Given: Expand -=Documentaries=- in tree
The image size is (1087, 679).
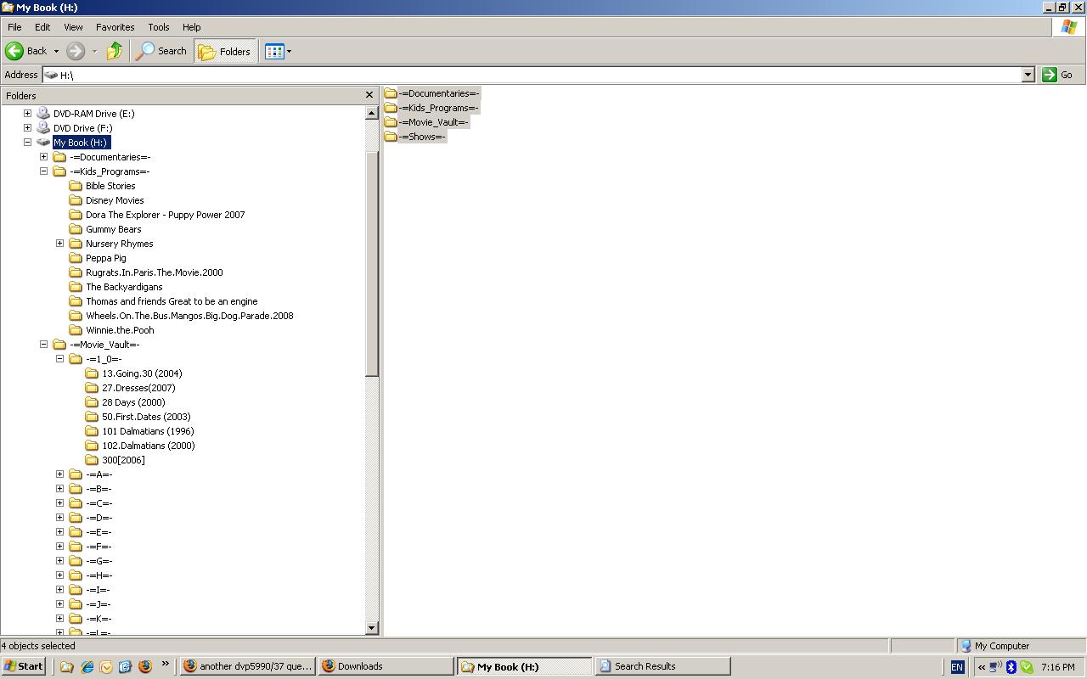Looking at the screenshot, I should pyautogui.click(x=43, y=156).
